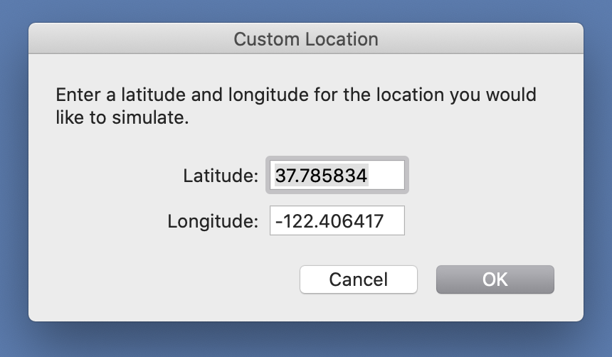The image size is (612, 357).
Task: Click the instruction text about simulating location
Action: tap(296, 106)
